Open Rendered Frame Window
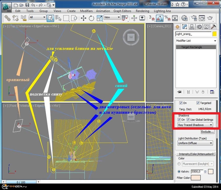 tap(202, 18)
